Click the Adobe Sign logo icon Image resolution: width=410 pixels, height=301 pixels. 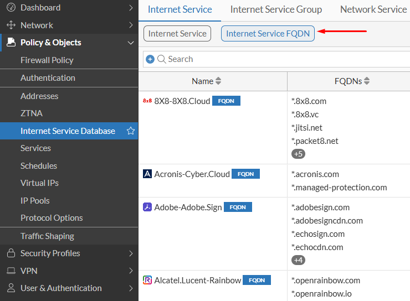pos(147,207)
